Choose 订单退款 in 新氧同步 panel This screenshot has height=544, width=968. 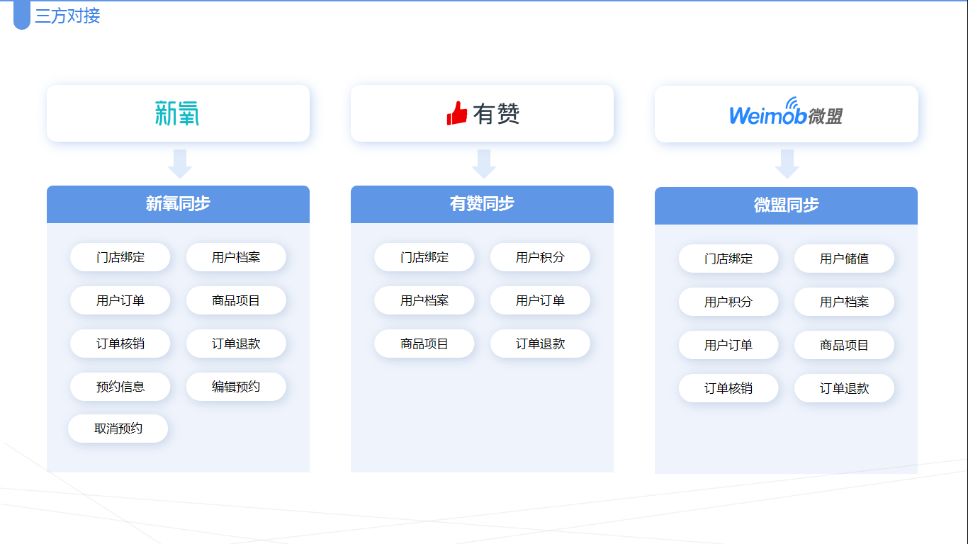(x=236, y=344)
